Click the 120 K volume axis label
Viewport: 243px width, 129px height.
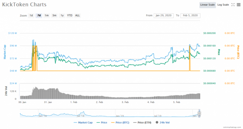13,91
